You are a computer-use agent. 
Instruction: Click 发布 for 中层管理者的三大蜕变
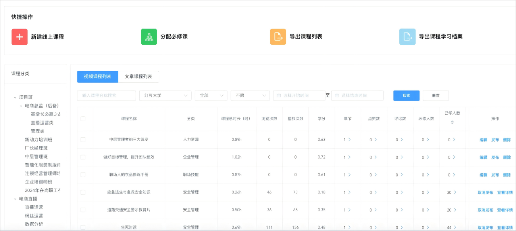(495, 140)
